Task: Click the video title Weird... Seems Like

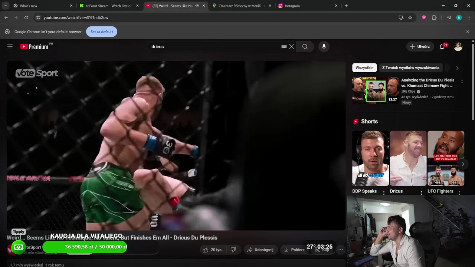Action: [112, 237]
